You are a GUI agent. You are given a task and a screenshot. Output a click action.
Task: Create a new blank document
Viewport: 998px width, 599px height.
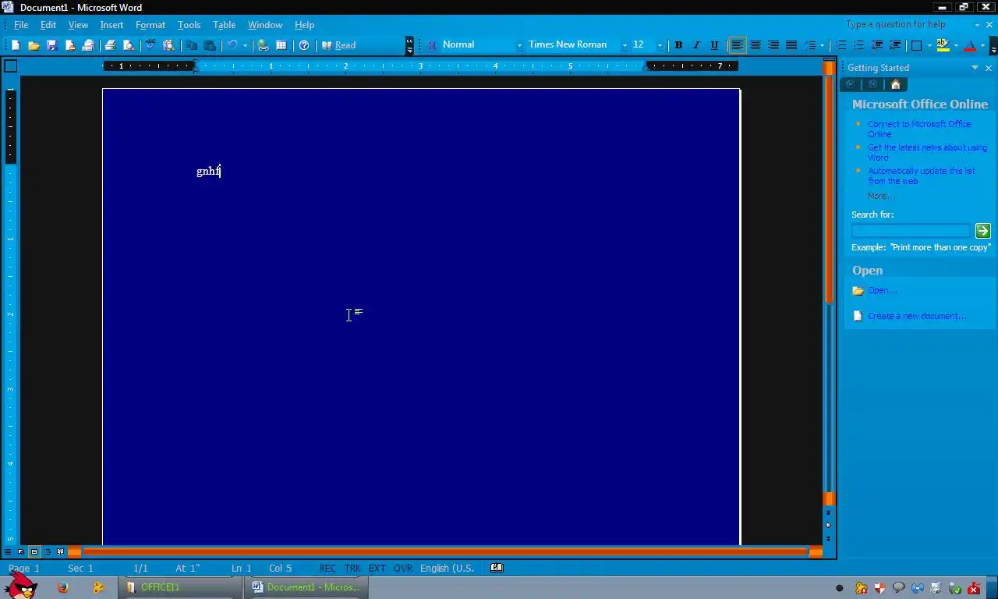[x=15, y=45]
